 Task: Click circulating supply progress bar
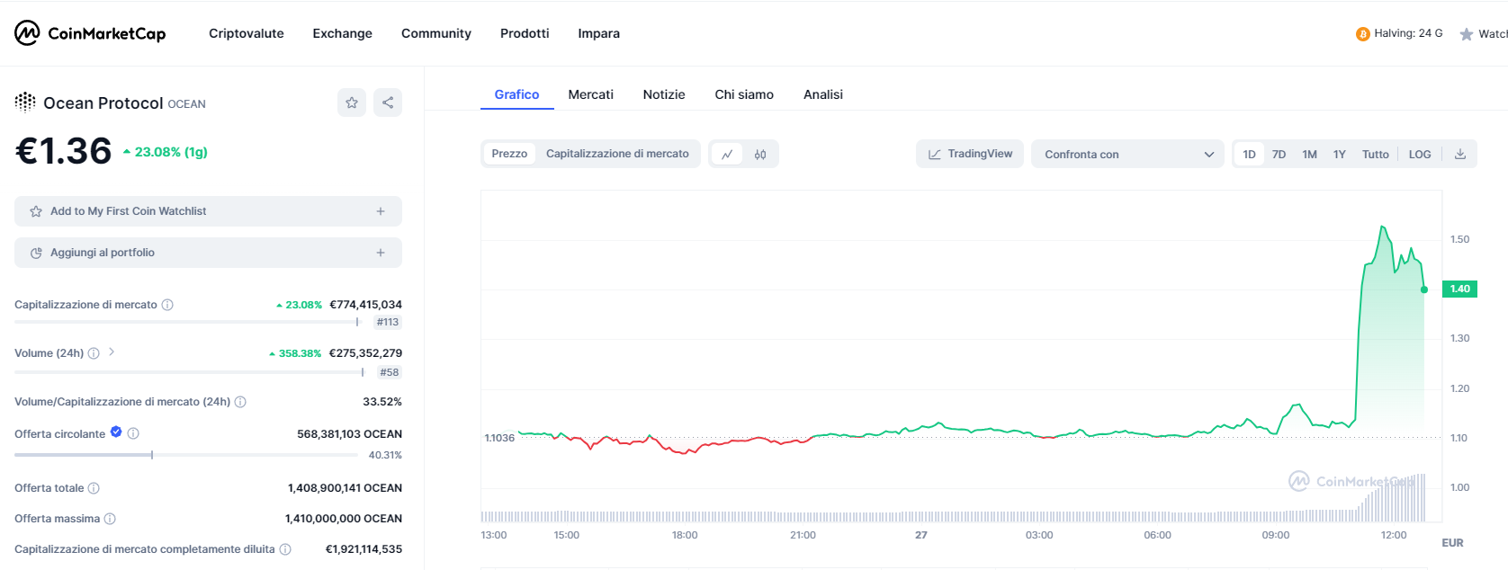click(x=152, y=455)
